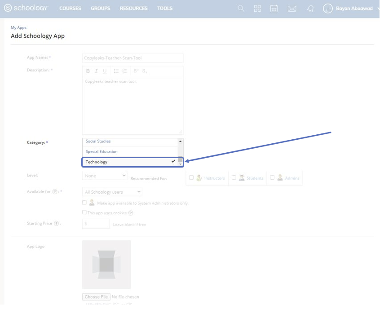Select Special Education category option

click(x=130, y=152)
